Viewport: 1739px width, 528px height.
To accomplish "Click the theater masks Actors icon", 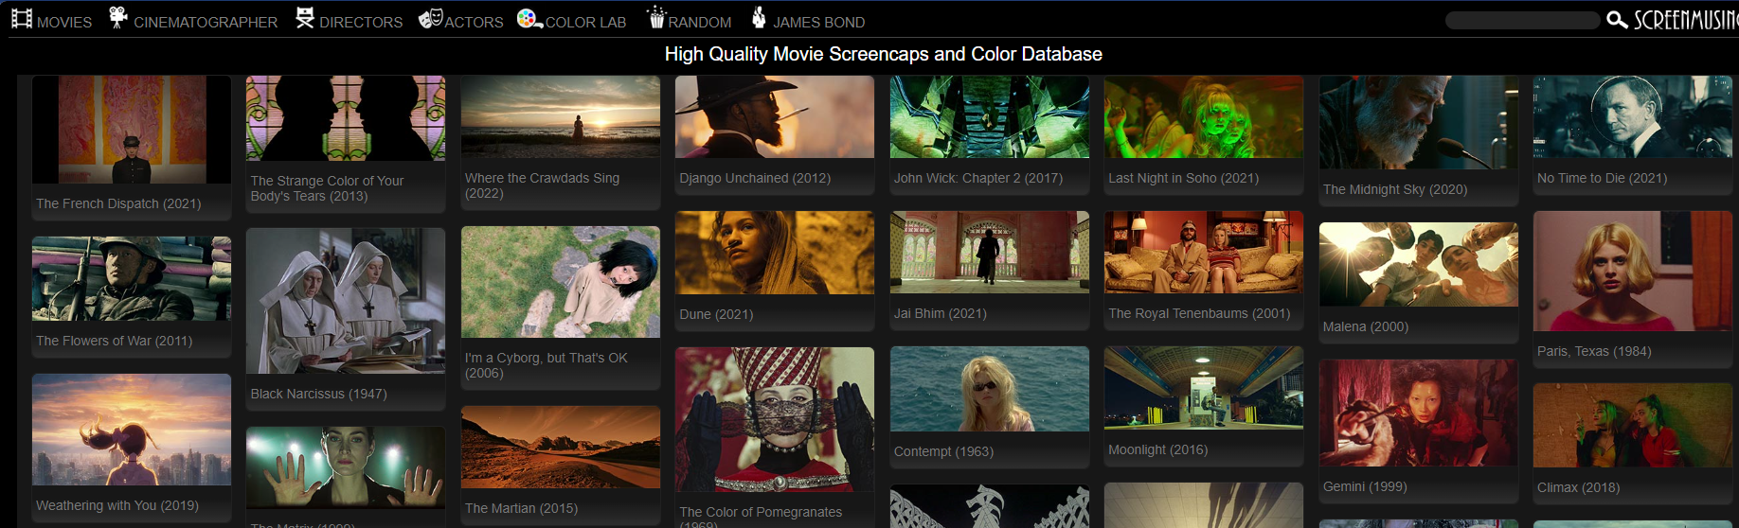I will [x=431, y=18].
